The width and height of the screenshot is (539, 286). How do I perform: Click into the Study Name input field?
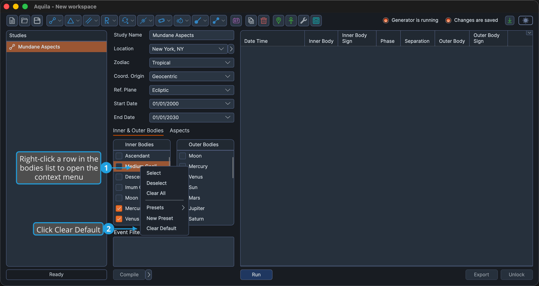[x=192, y=35]
